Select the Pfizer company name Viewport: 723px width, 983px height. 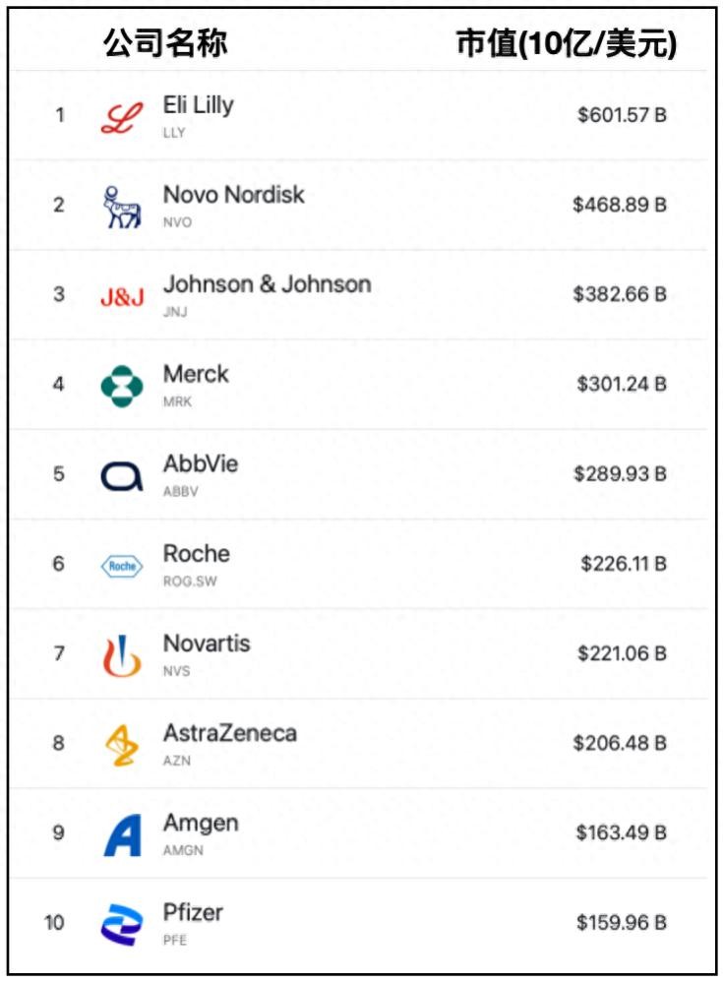[x=193, y=912]
